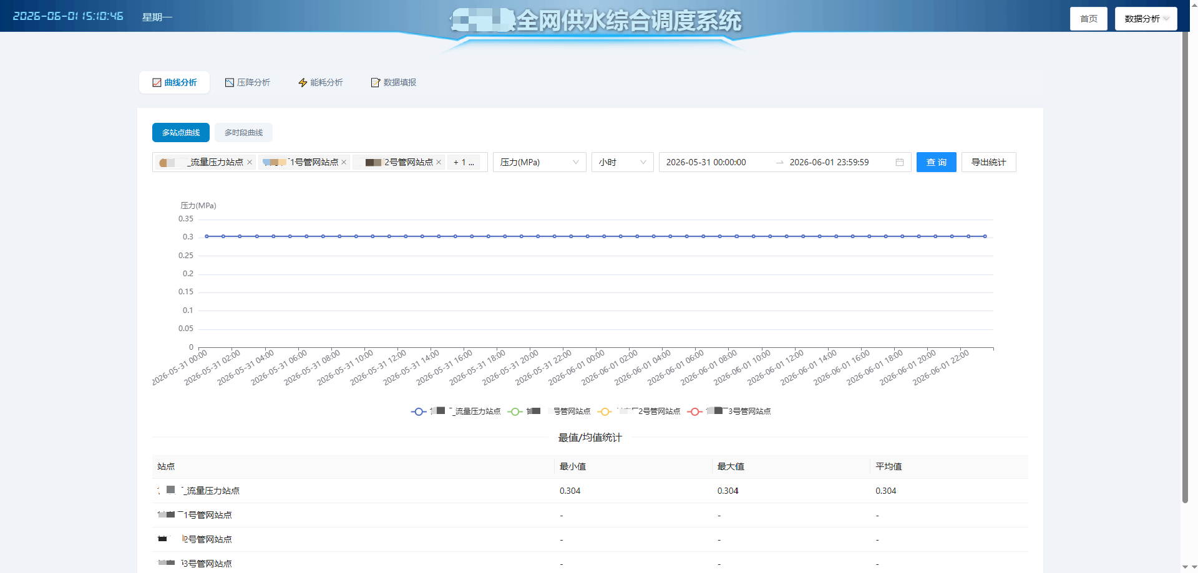Click the 最值/均值统计 section title
Image resolution: width=1198 pixels, height=573 pixels.
click(590, 438)
